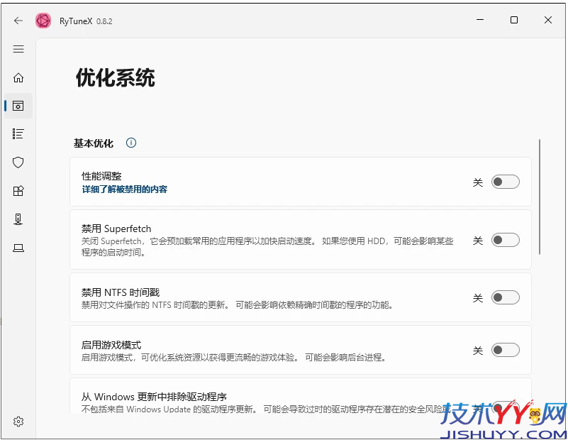
Task: Open the system info laptop icon
Action: click(x=18, y=247)
